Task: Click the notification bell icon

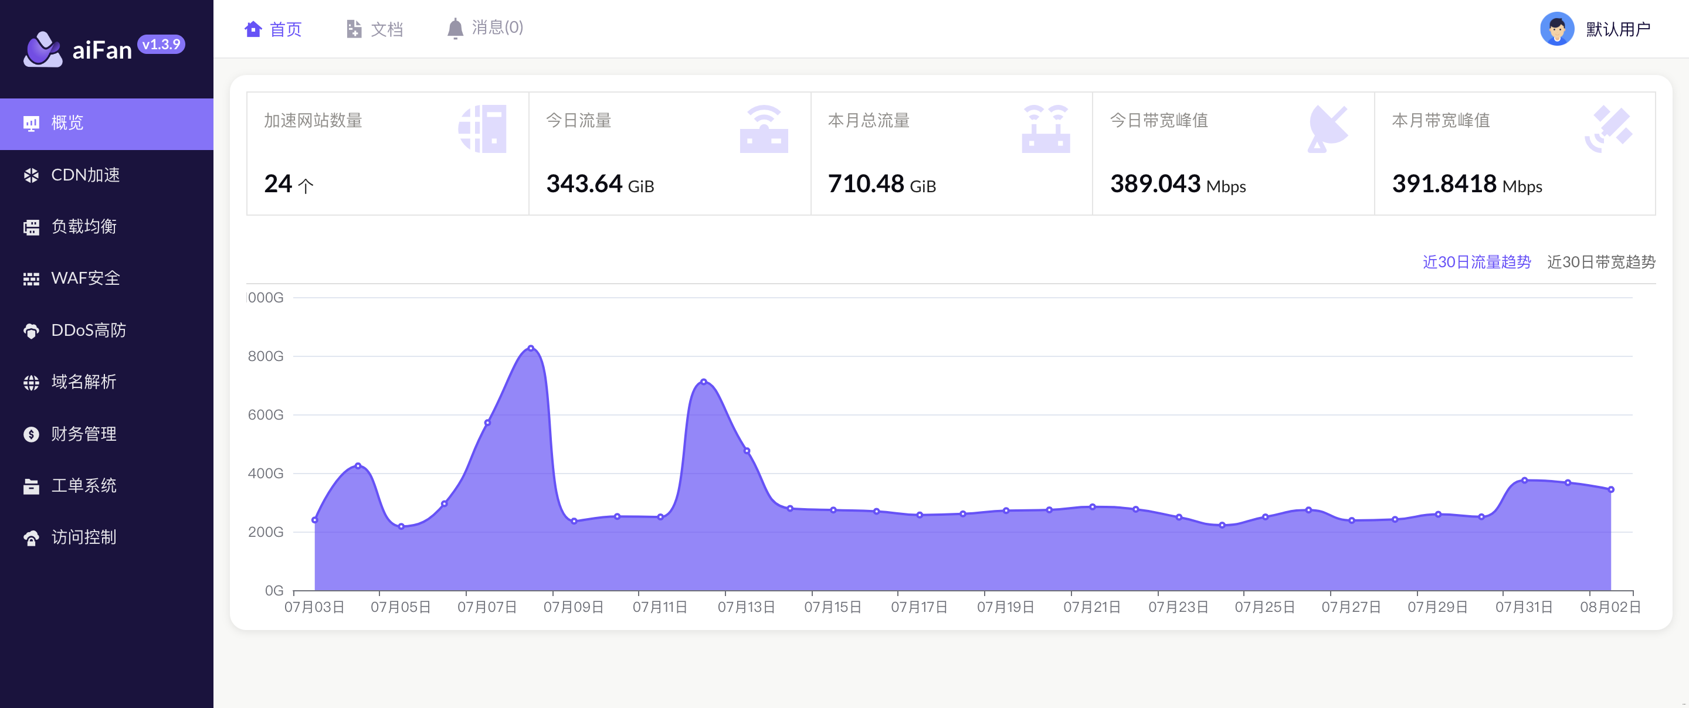Action: click(x=455, y=29)
